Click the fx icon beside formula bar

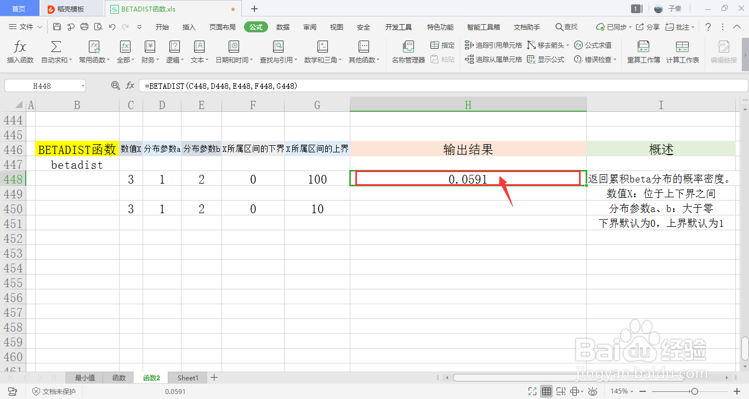pos(130,86)
